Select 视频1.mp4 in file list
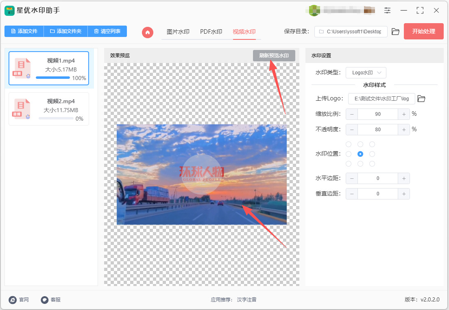Image resolution: width=449 pixels, height=310 pixels. (49, 68)
